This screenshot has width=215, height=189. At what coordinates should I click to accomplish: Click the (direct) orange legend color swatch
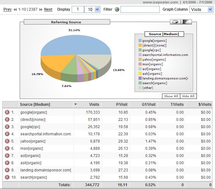(x=140, y=45)
